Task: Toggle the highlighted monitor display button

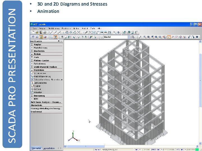Action: pos(55,37)
